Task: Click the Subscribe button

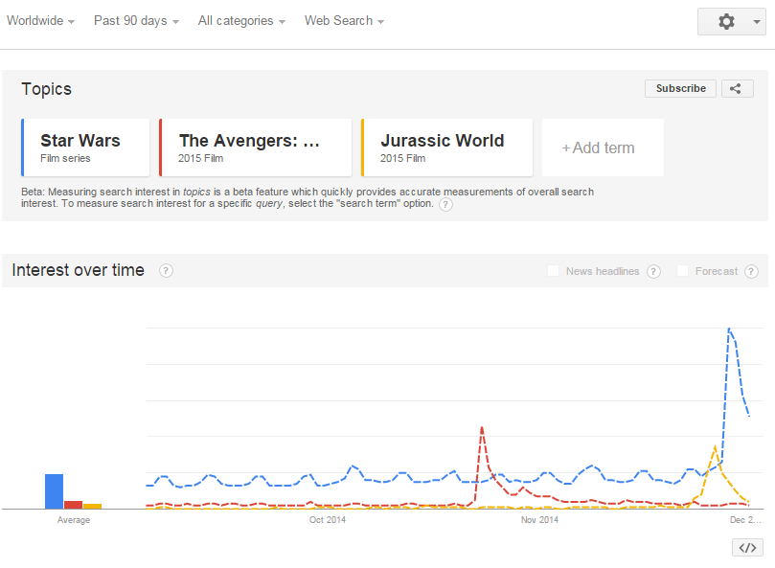Action: tap(680, 88)
